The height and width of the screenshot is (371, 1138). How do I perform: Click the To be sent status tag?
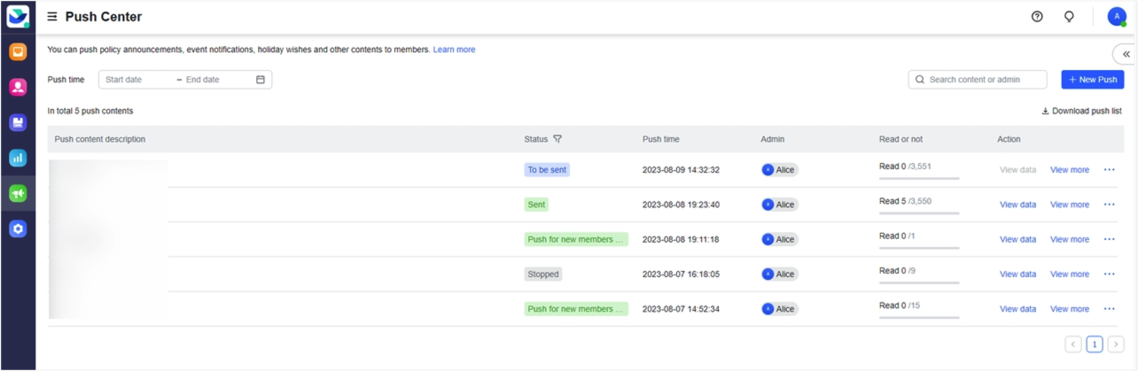[547, 170]
